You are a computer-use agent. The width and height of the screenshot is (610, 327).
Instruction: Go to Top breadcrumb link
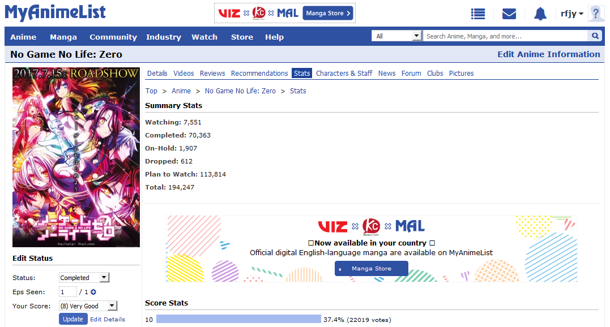[x=151, y=91]
